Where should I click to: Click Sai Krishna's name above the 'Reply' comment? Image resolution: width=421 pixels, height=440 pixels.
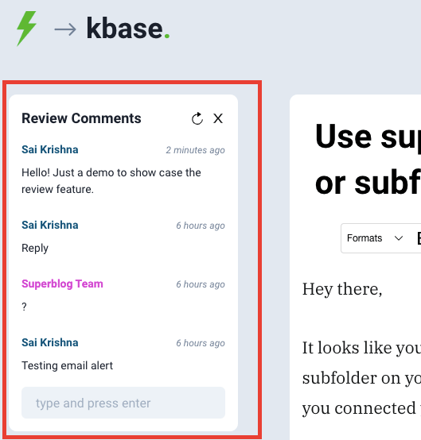[50, 225]
